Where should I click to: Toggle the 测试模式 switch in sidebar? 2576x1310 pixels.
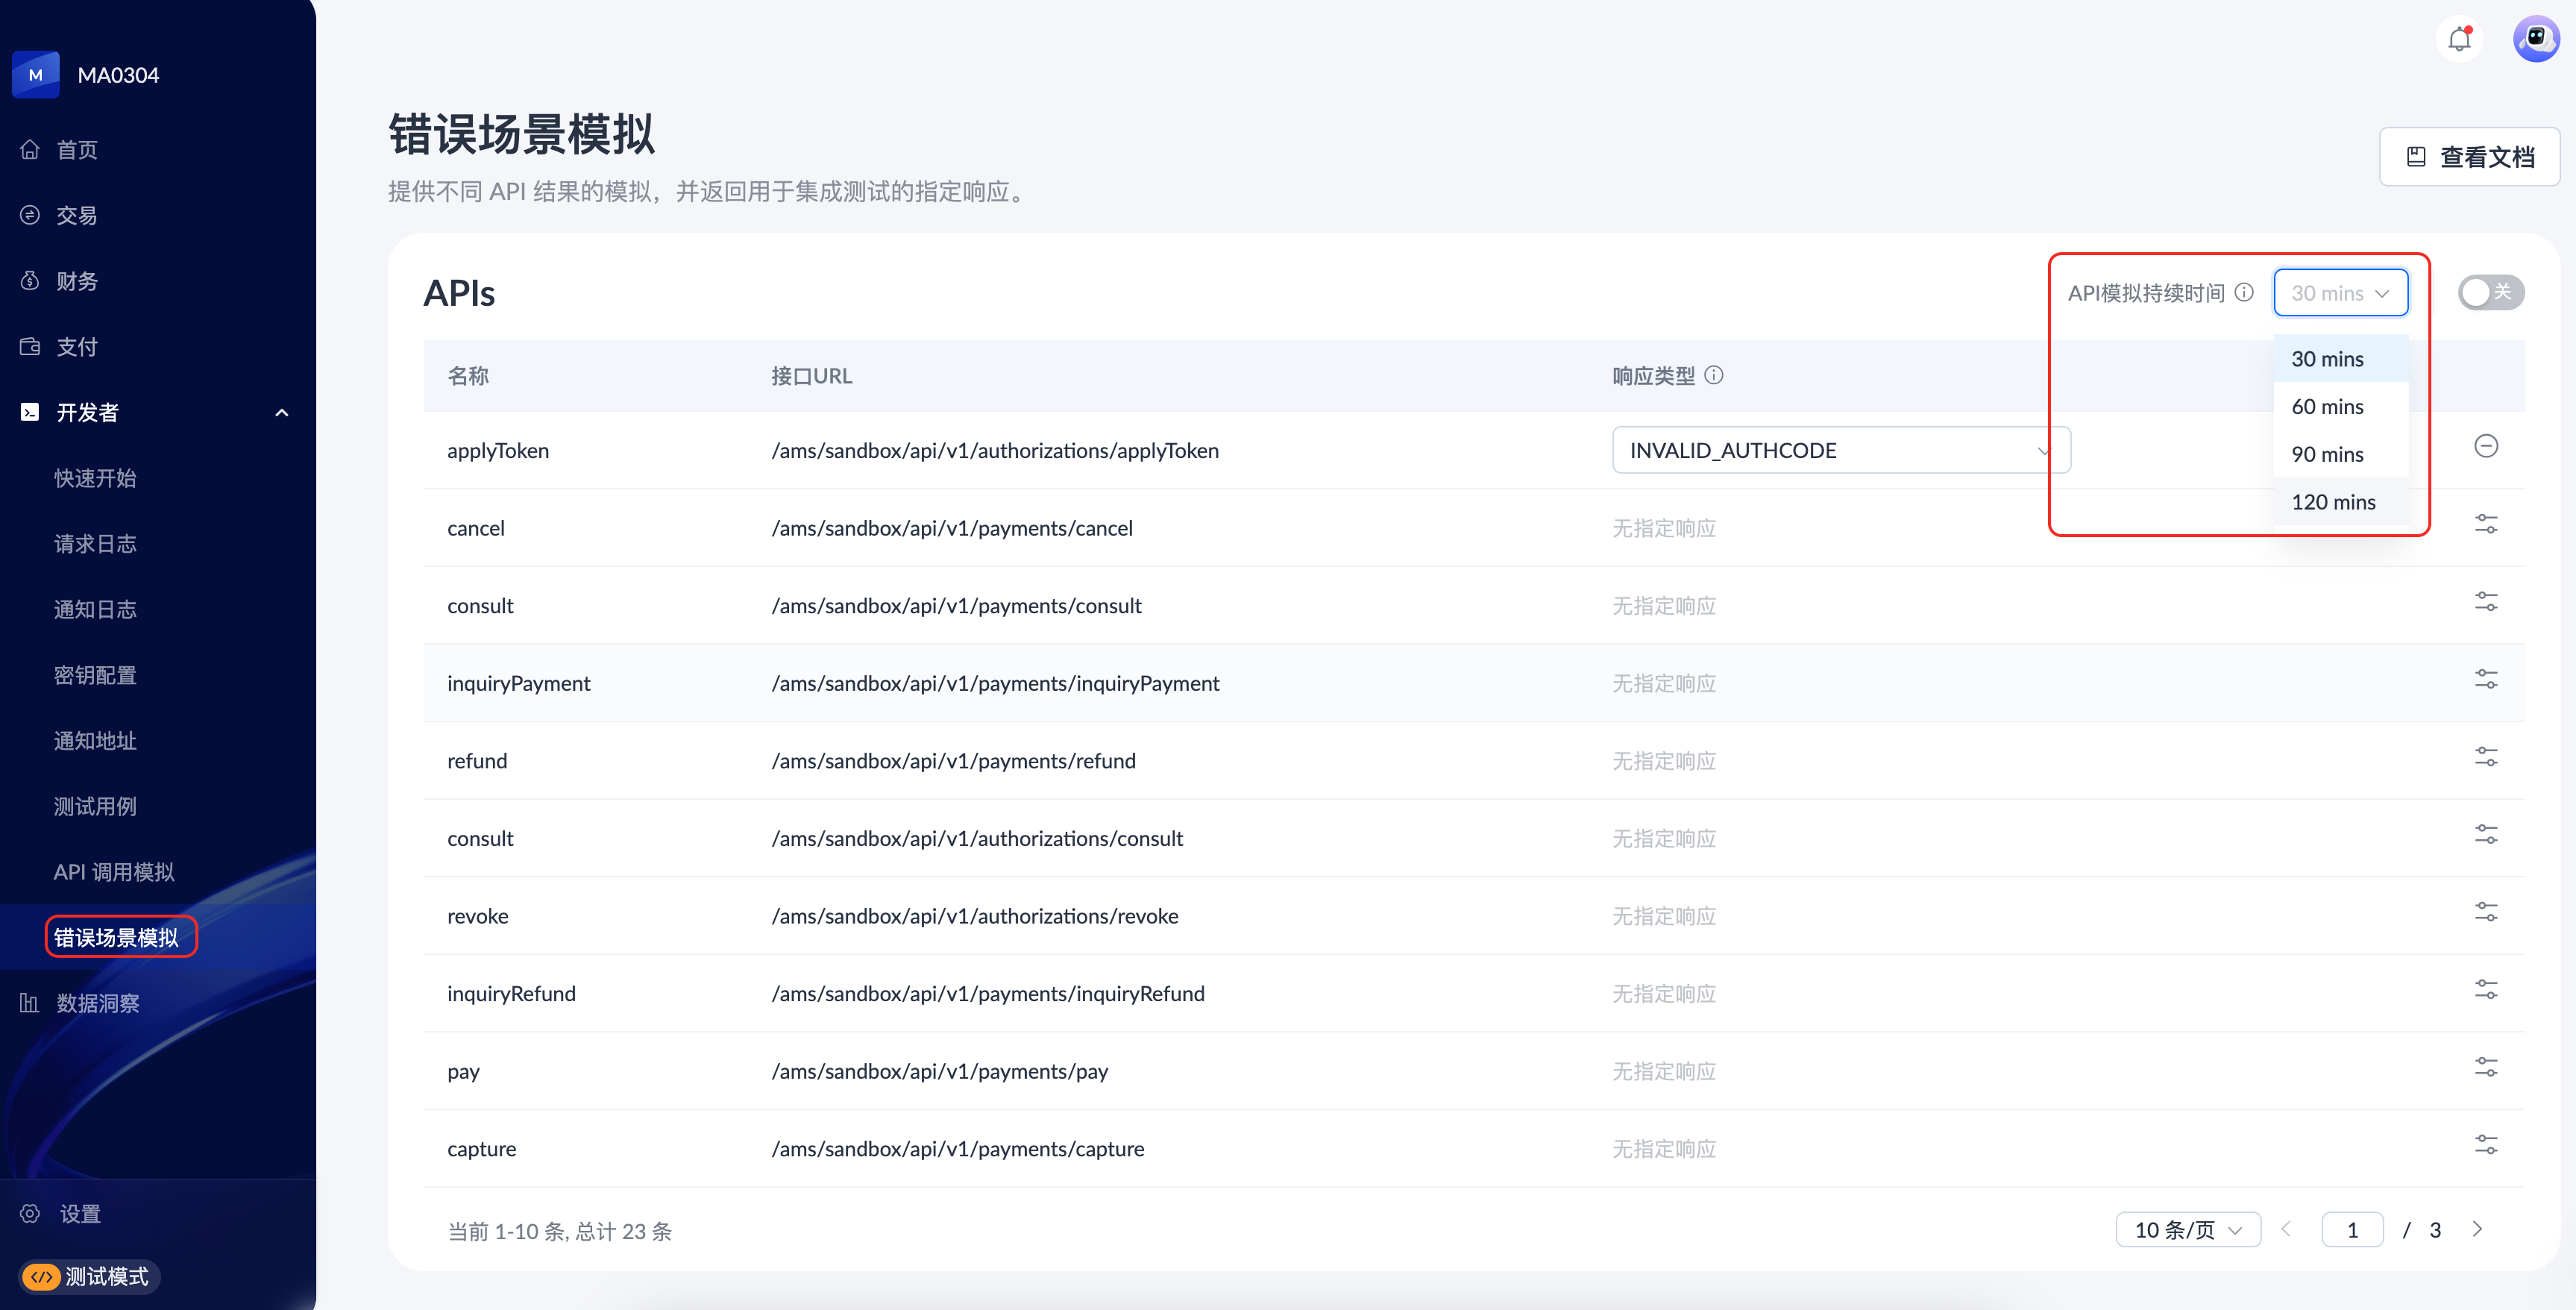[x=88, y=1276]
